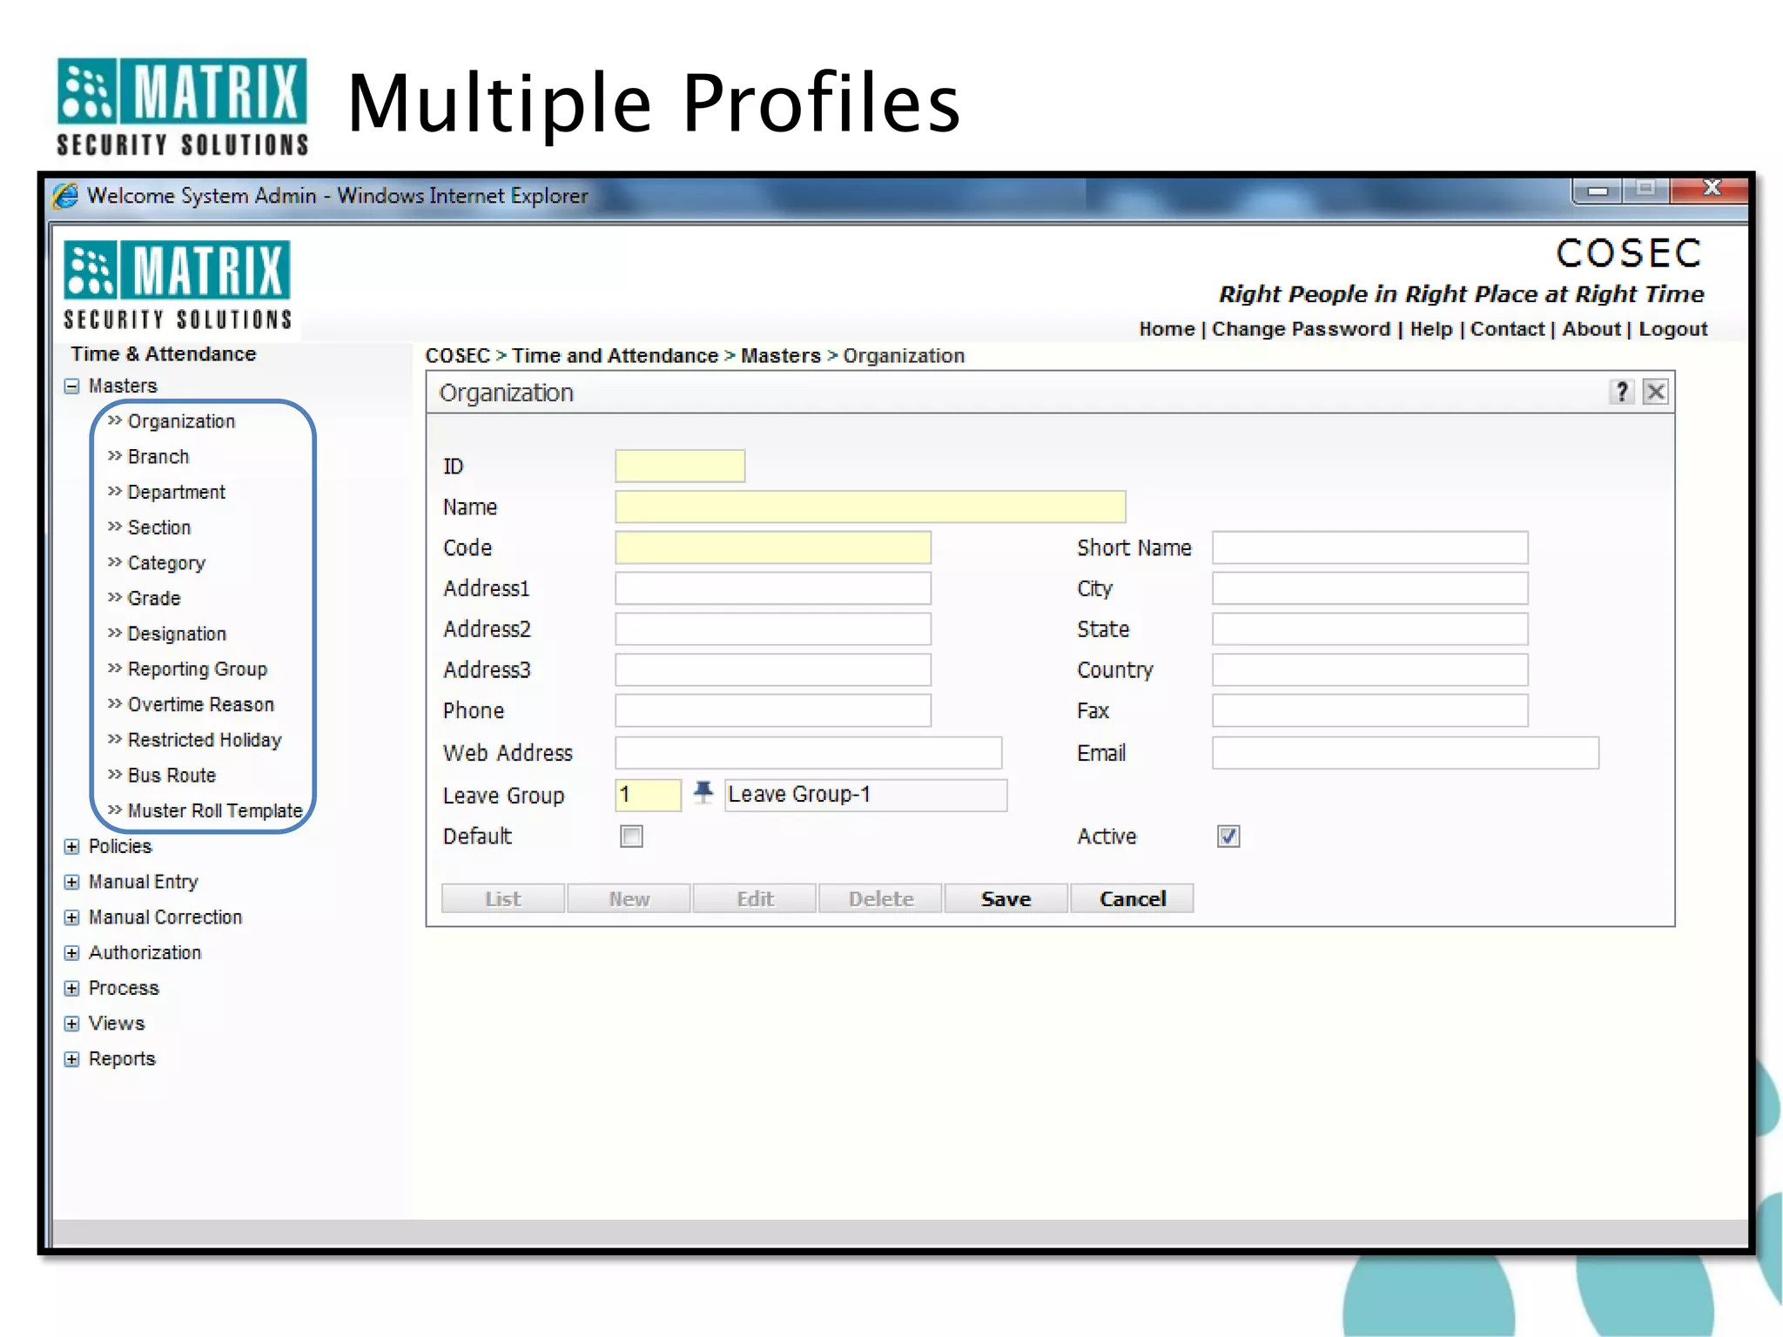The width and height of the screenshot is (1783, 1337).
Task: Open Muster Roll Template in the Masters menu
Action: tap(215, 810)
